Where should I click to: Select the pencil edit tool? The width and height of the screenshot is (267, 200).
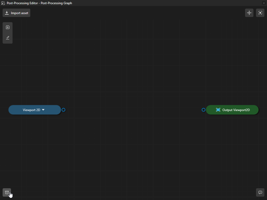coord(7,38)
